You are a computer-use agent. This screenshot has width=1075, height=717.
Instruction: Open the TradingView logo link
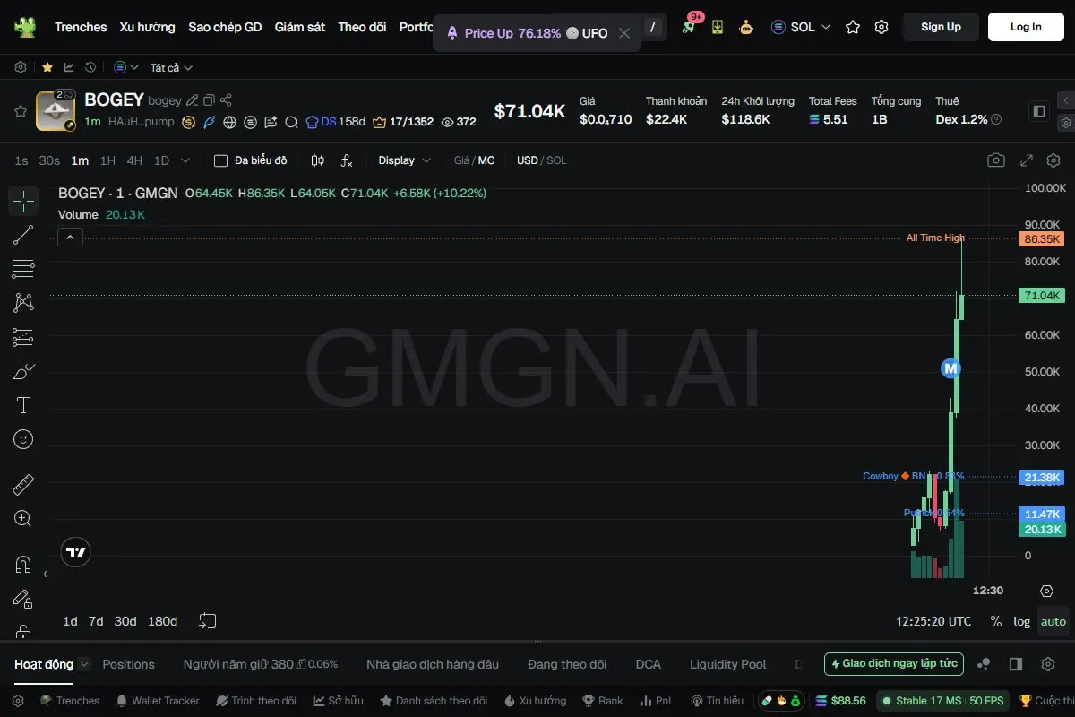(76, 553)
